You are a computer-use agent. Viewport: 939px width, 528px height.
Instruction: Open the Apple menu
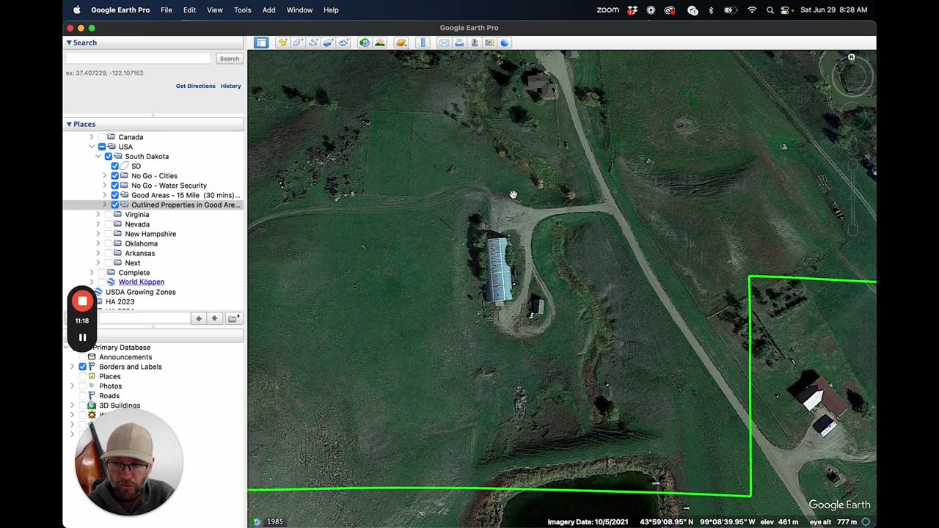(x=76, y=10)
